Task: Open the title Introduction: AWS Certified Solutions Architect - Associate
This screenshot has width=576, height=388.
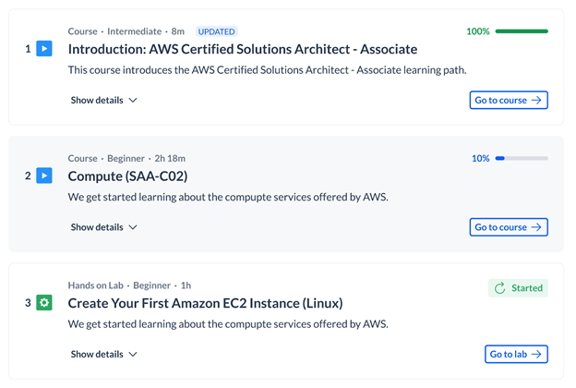Action: [x=243, y=49]
